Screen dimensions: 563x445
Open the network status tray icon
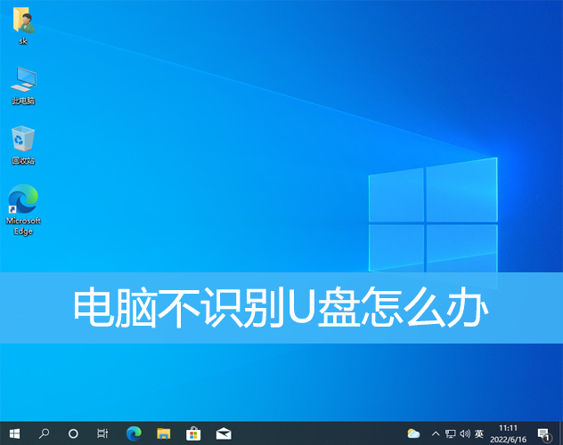(x=450, y=433)
